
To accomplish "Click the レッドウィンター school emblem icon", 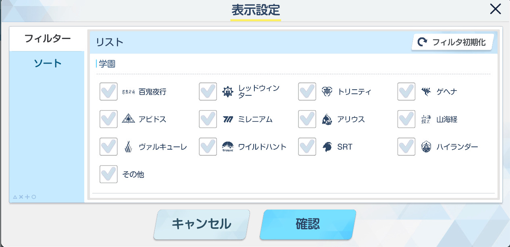I will [x=228, y=92].
